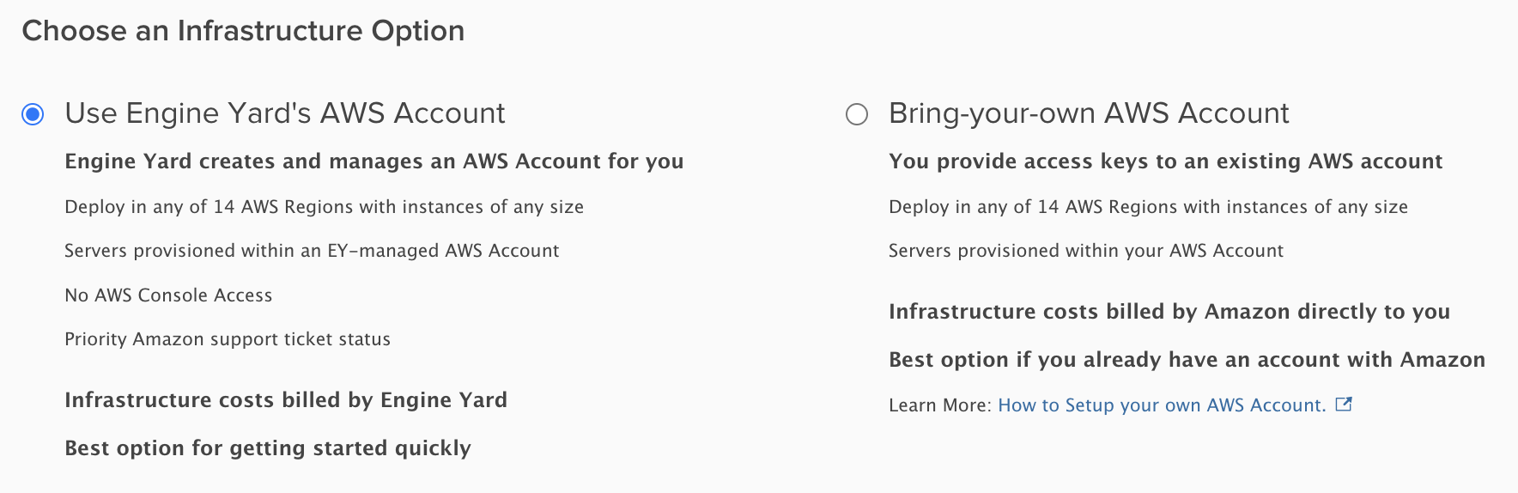This screenshot has height=493, width=1518.
Task: Click "Servers provisioned within your AWS Account" text
Action: point(1085,251)
